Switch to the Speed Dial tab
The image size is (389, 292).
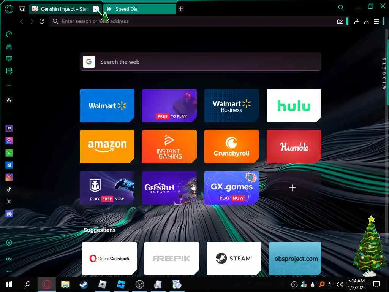pos(139,9)
